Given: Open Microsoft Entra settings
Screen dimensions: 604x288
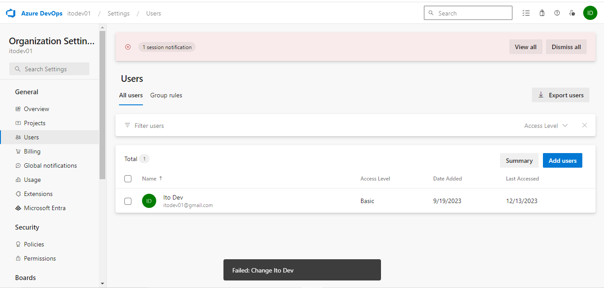Looking at the screenshot, I should pos(50,208).
